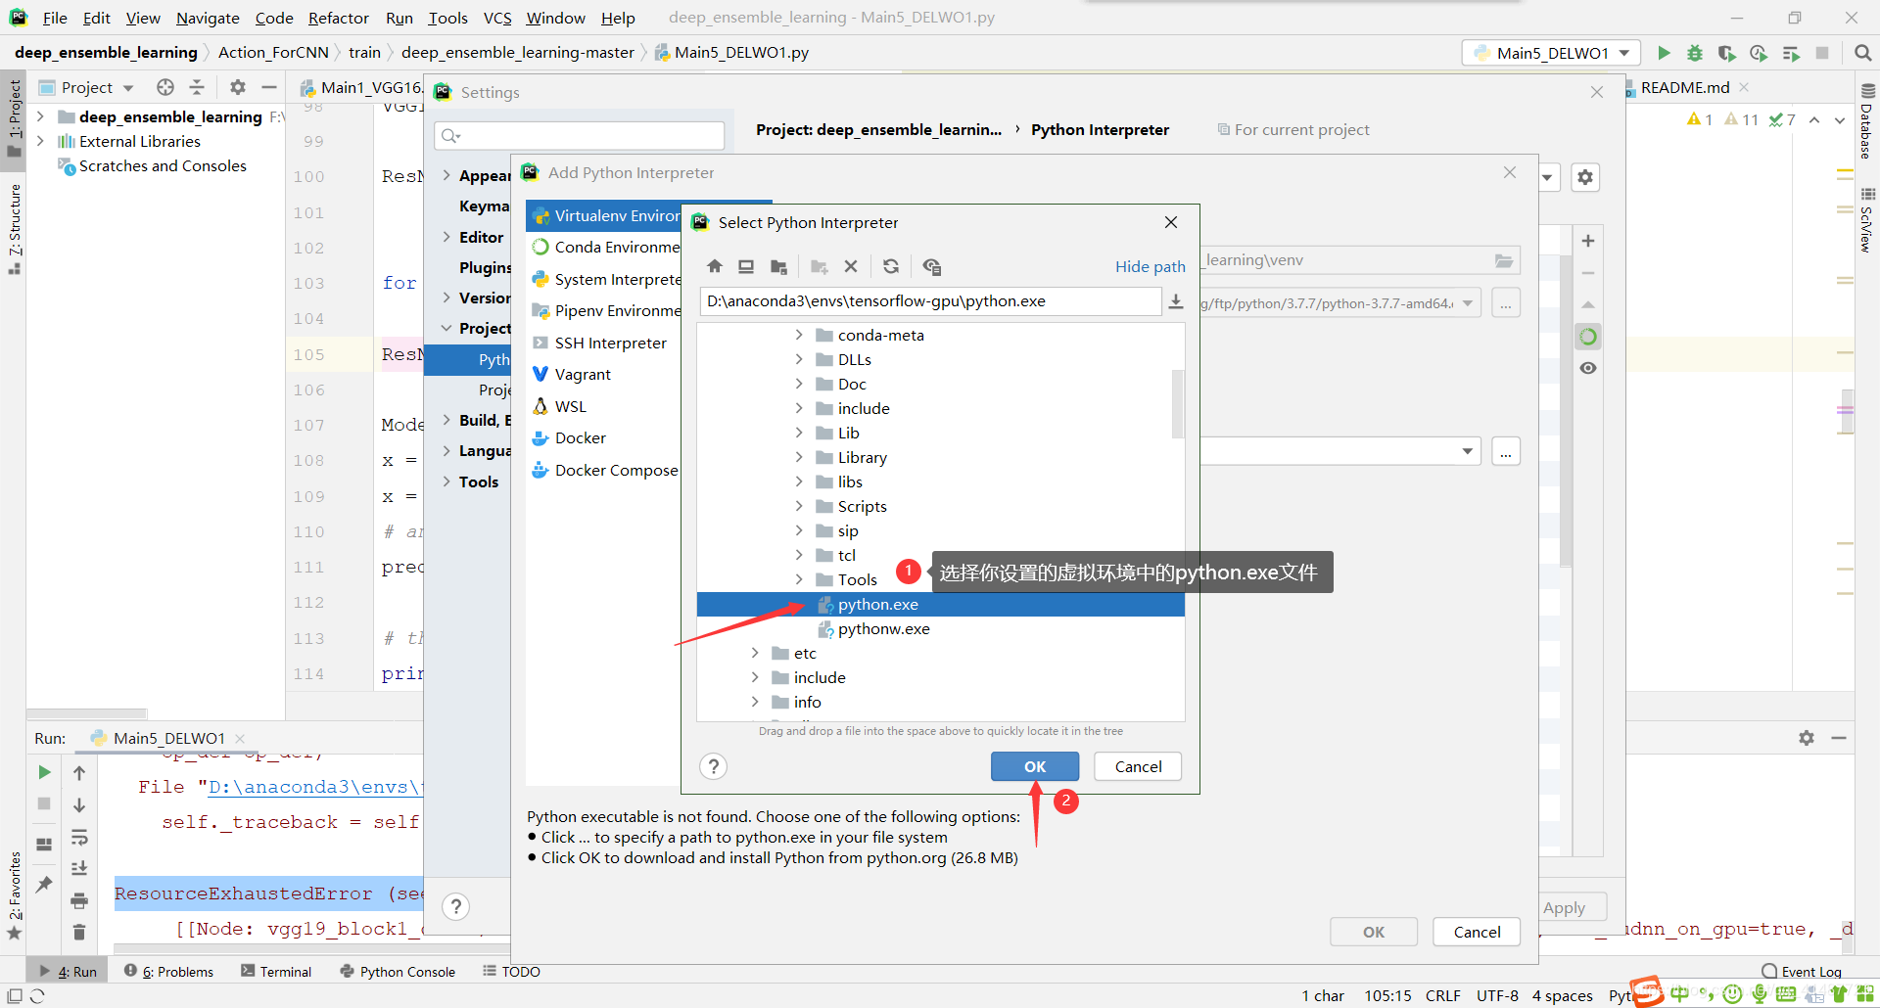The image size is (1880, 1008).
Task: Click the ellipsis button beside base interpreter
Action: pos(1506,303)
